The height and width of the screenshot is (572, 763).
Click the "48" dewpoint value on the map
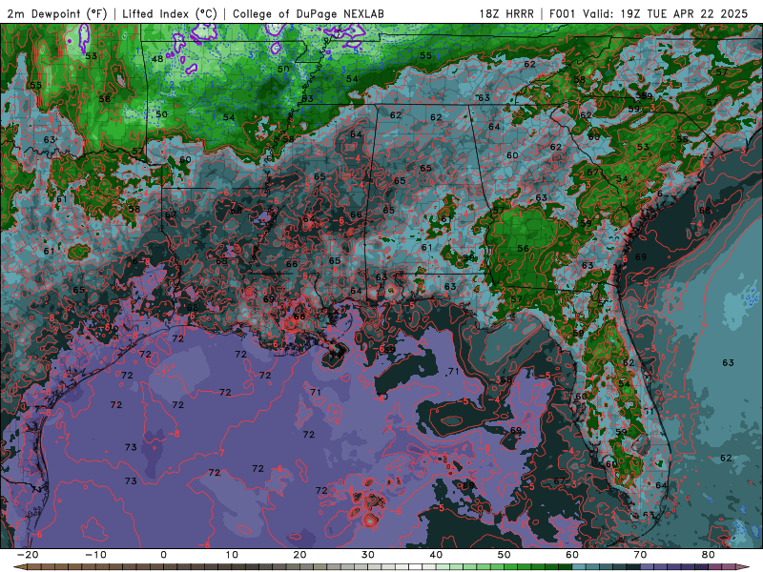[x=157, y=59]
